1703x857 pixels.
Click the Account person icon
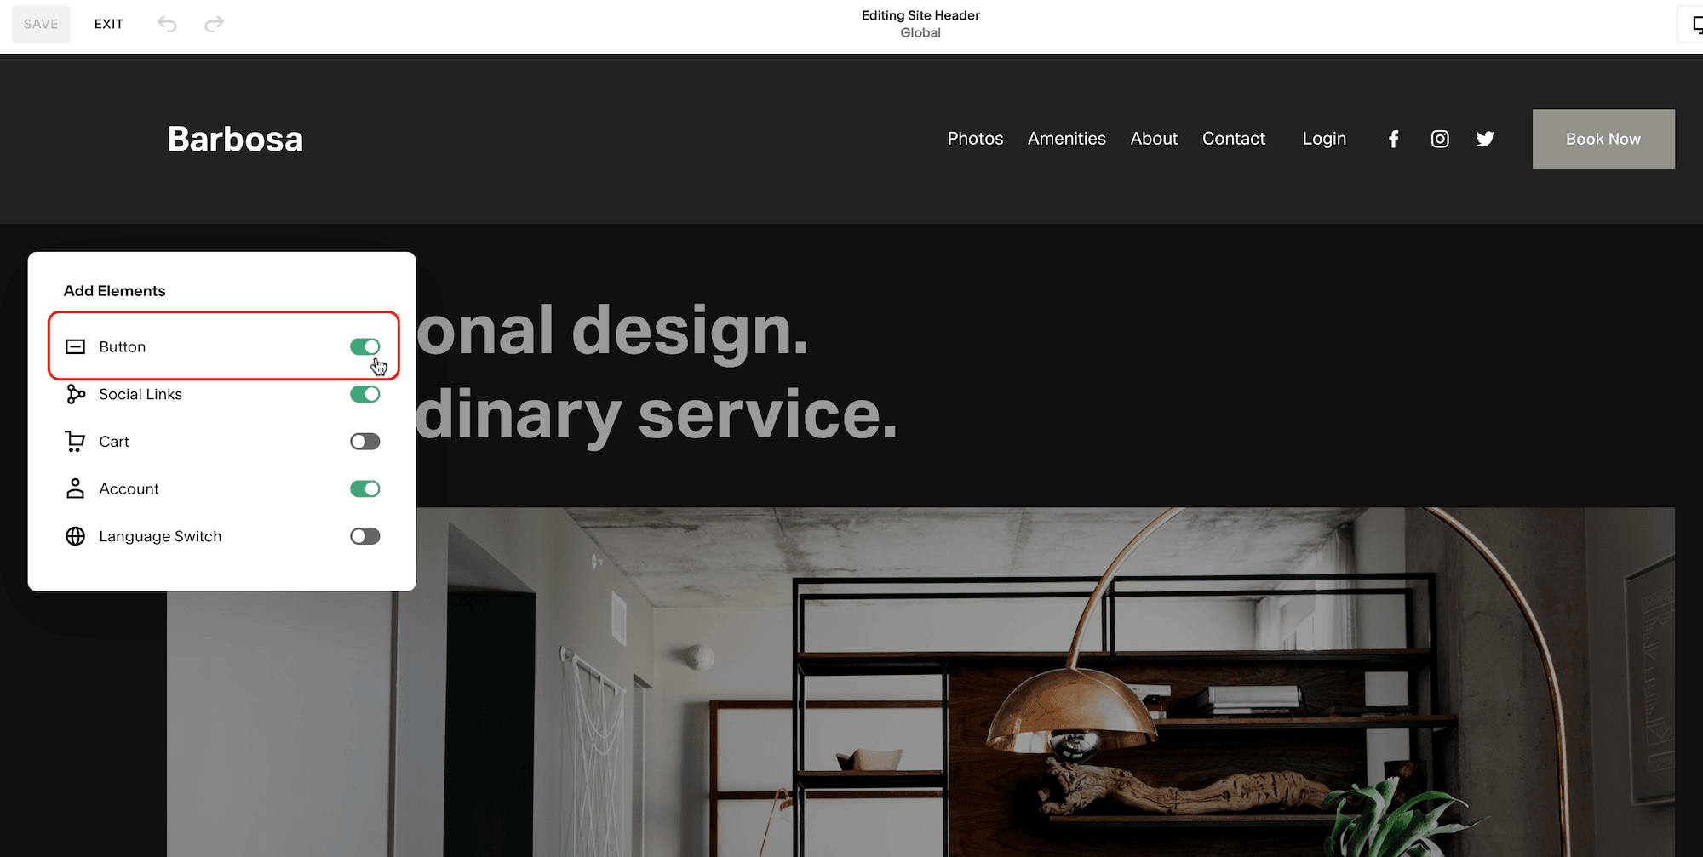coord(75,488)
